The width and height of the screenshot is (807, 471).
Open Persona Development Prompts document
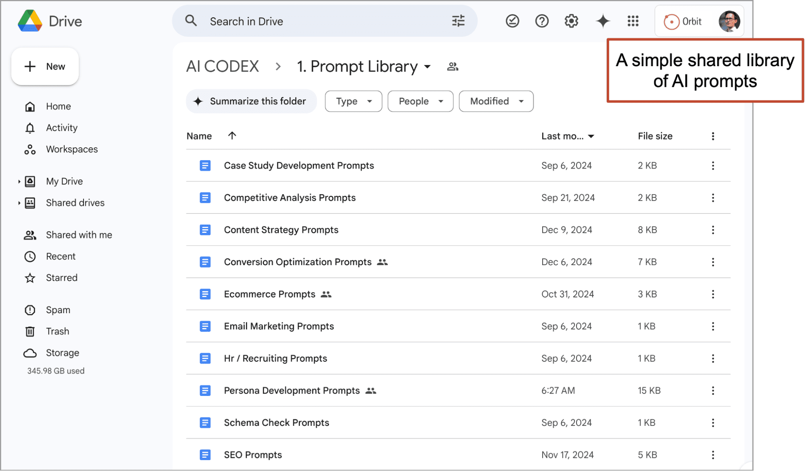pyautogui.click(x=291, y=390)
